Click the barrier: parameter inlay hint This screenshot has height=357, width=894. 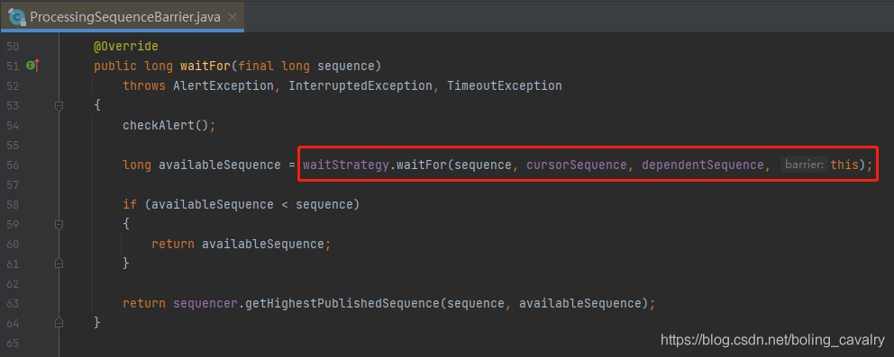803,165
